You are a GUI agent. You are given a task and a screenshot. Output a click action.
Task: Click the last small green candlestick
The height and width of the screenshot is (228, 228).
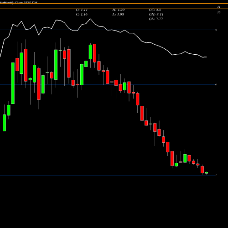207,173
